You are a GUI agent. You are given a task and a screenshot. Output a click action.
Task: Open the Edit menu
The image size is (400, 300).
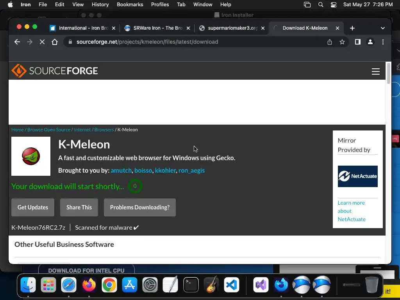[60, 5]
